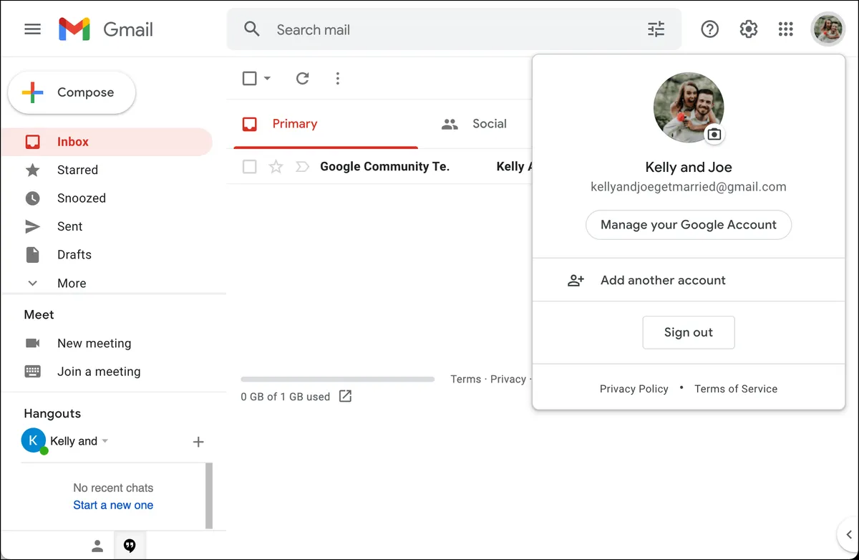Viewport: 859px width, 560px height.
Task: Open the Google Community Te. email
Action: click(384, 166)
